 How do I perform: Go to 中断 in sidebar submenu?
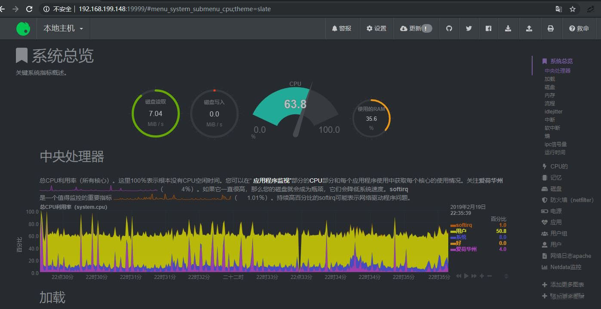(550, 119)
